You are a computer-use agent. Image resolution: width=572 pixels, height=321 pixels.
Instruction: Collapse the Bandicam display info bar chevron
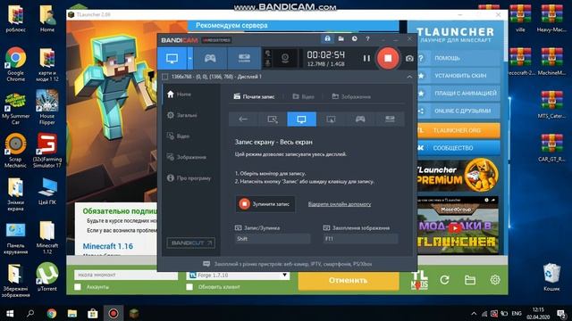409,77
